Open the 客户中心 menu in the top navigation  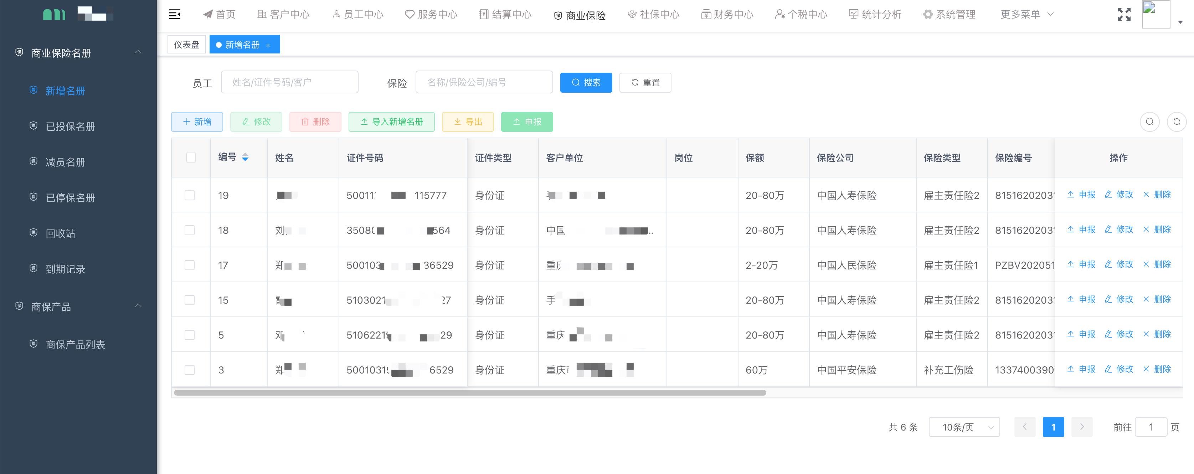click(x=283, y=14)
